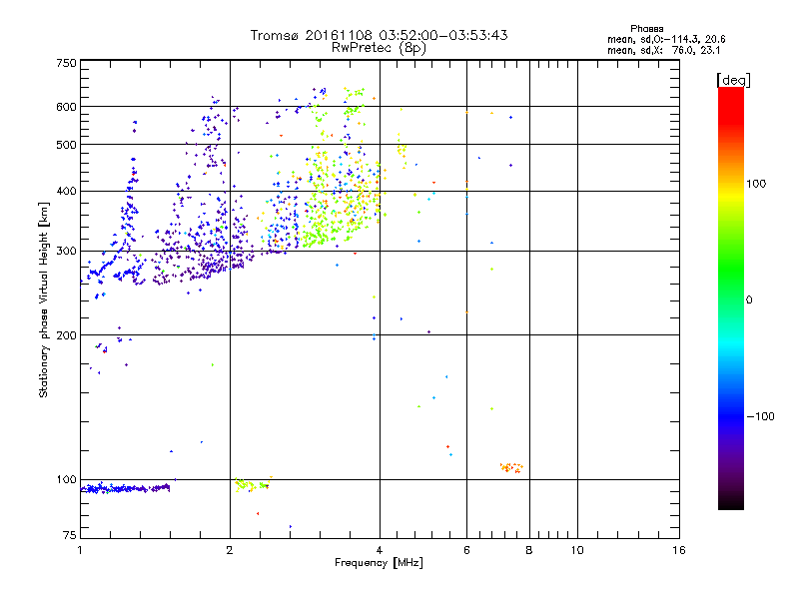This screenshot has height=599, width=799.
Task: Click the y-axis '500' tick label
Action: (x=67, y=145)
